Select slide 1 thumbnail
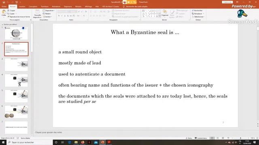 pos(16,33)
